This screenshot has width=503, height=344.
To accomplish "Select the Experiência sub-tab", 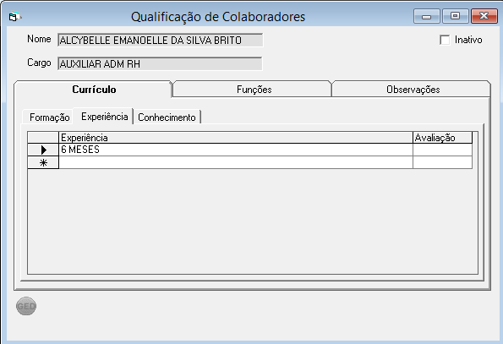I will (104, 116).
